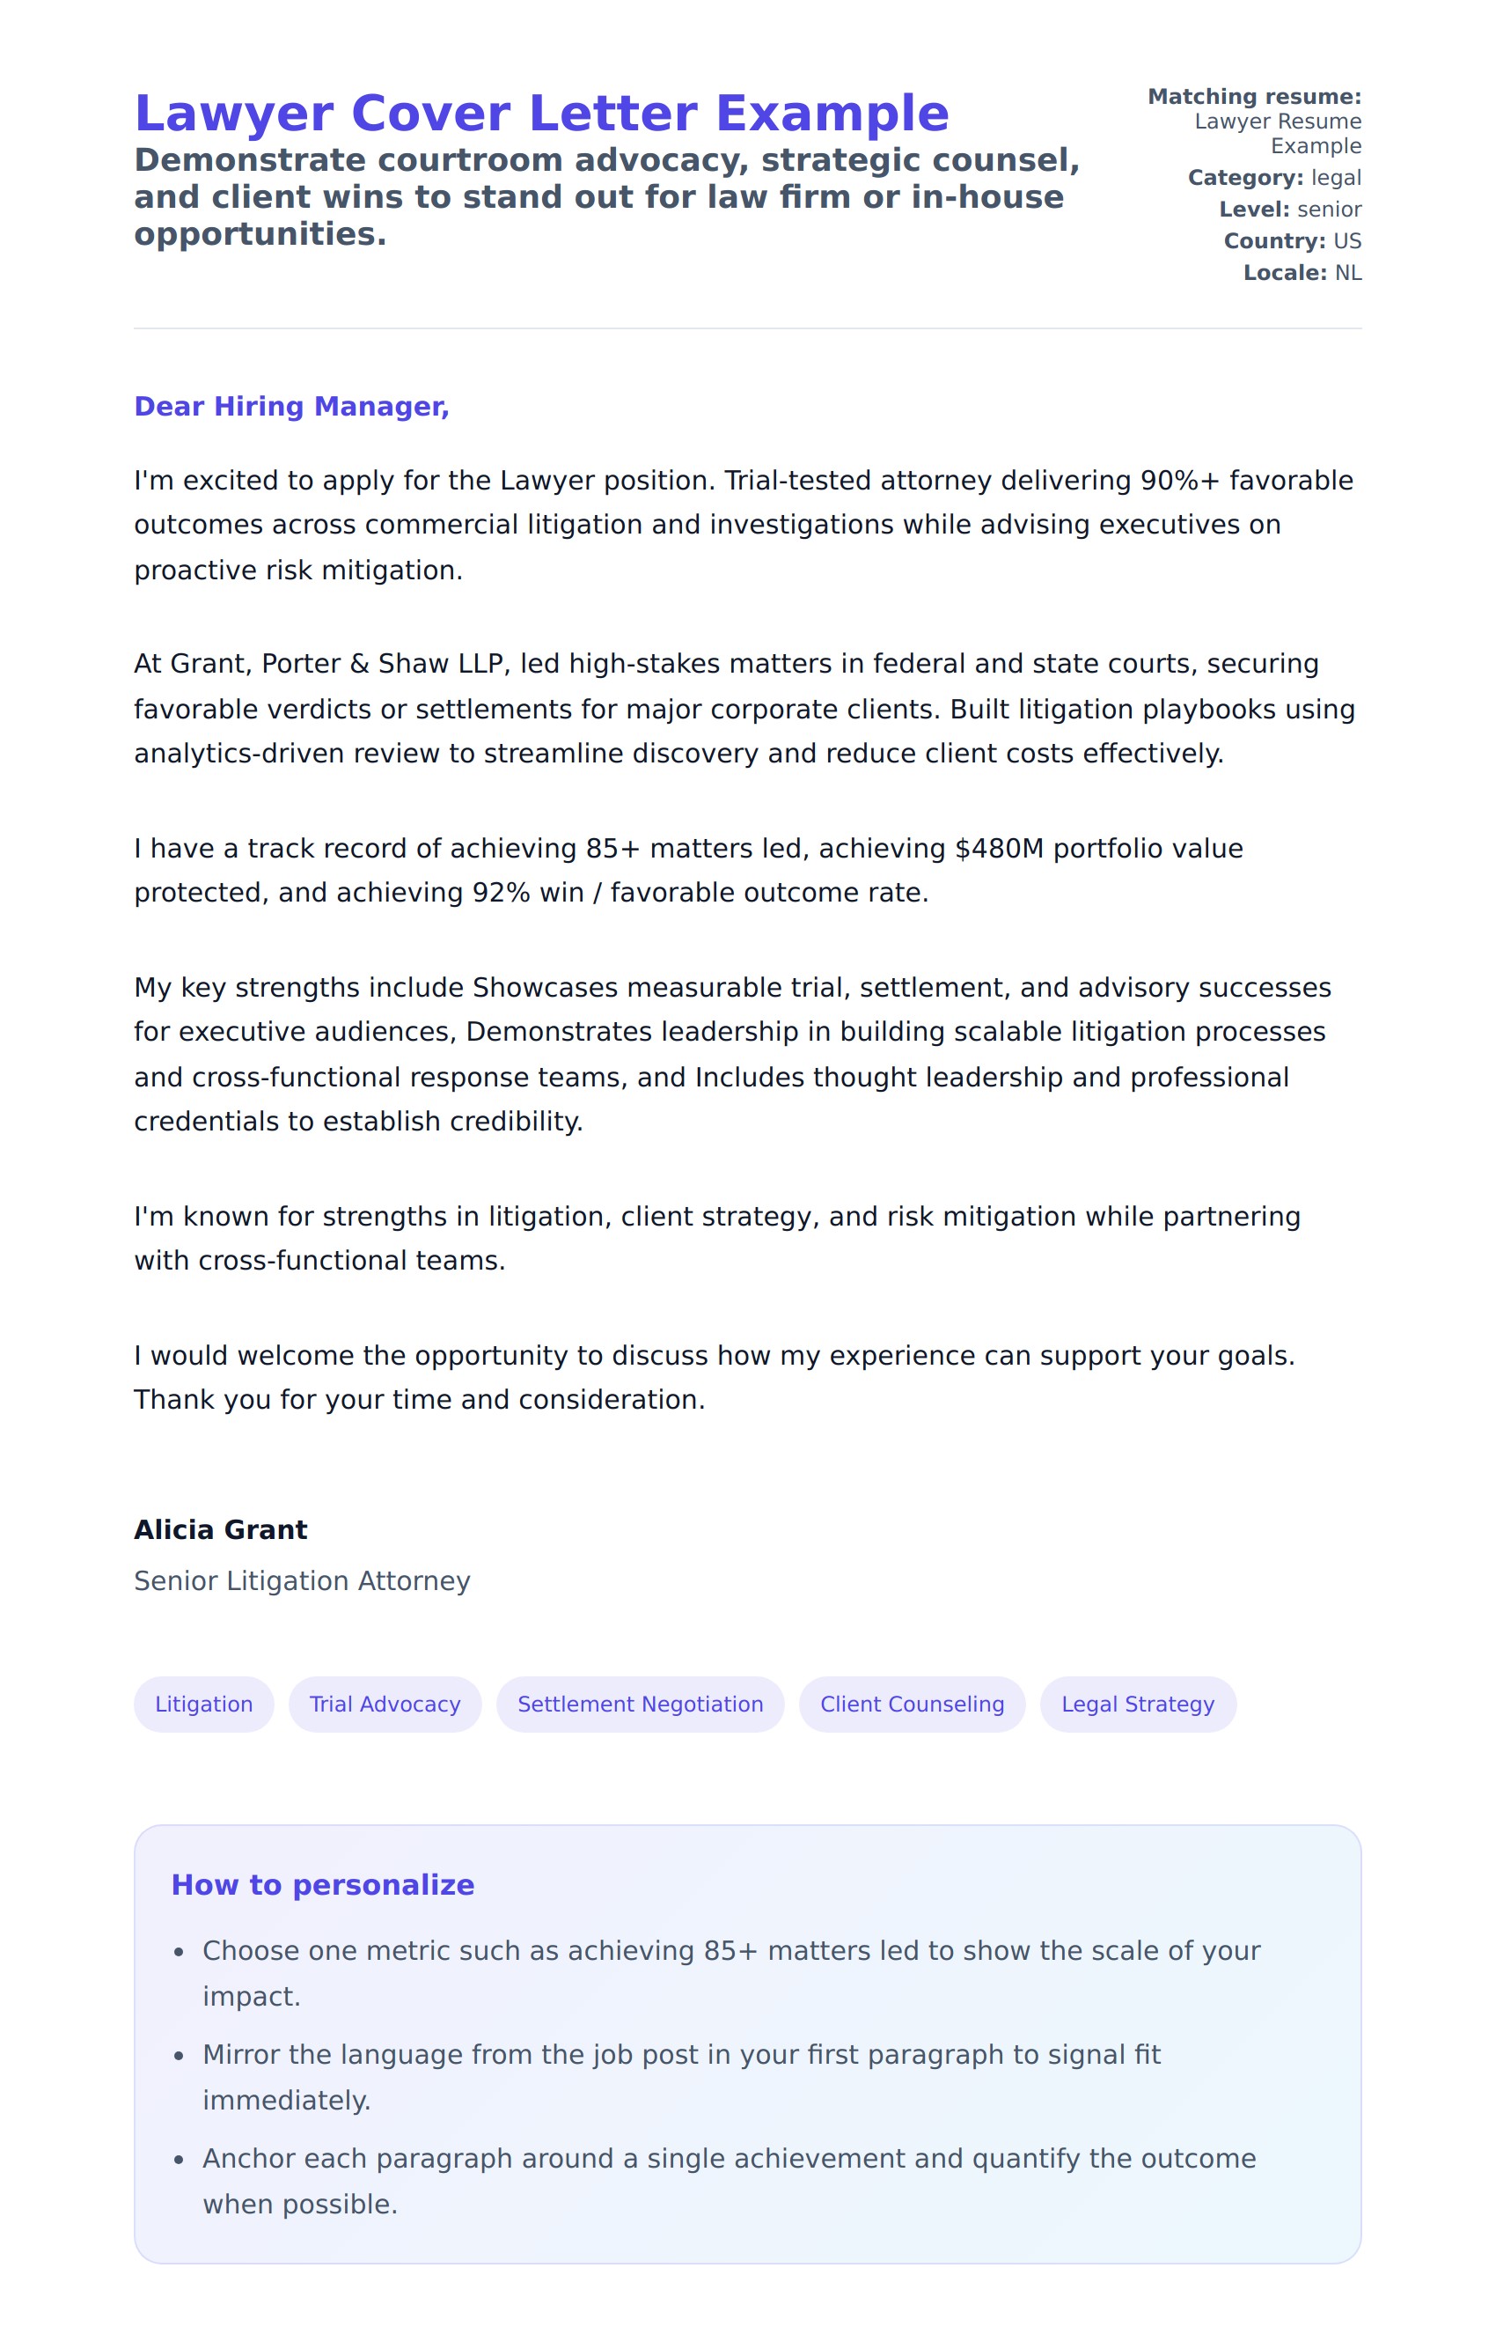
Task: Click the How to personalize heading
Action: coord(323,1885)
